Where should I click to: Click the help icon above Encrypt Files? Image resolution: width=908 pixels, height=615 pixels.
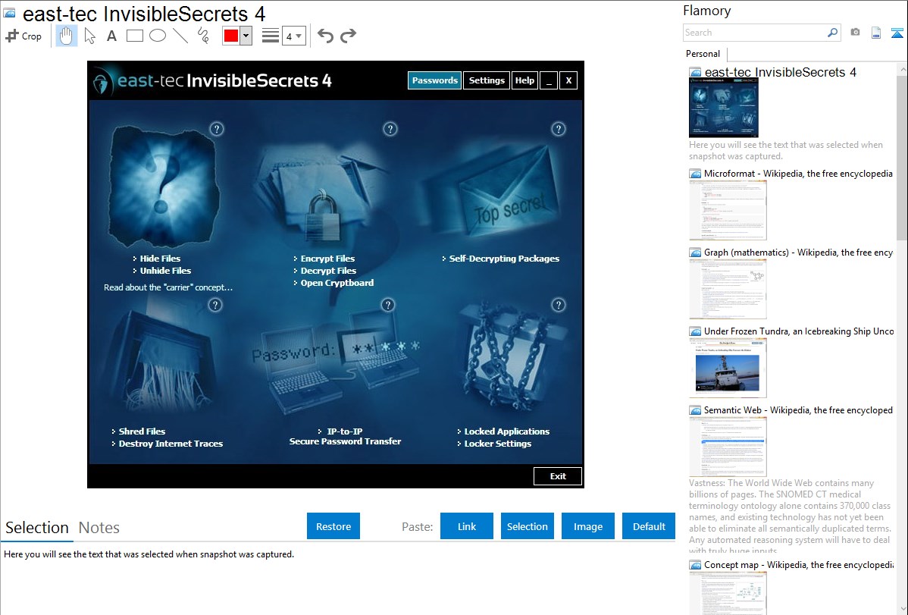point(390,129)
